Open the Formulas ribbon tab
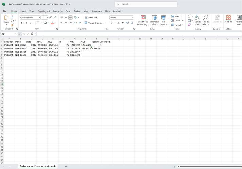The width and height of the screenshot is (242, 169). pyautogui.click(x=58, y=11)
